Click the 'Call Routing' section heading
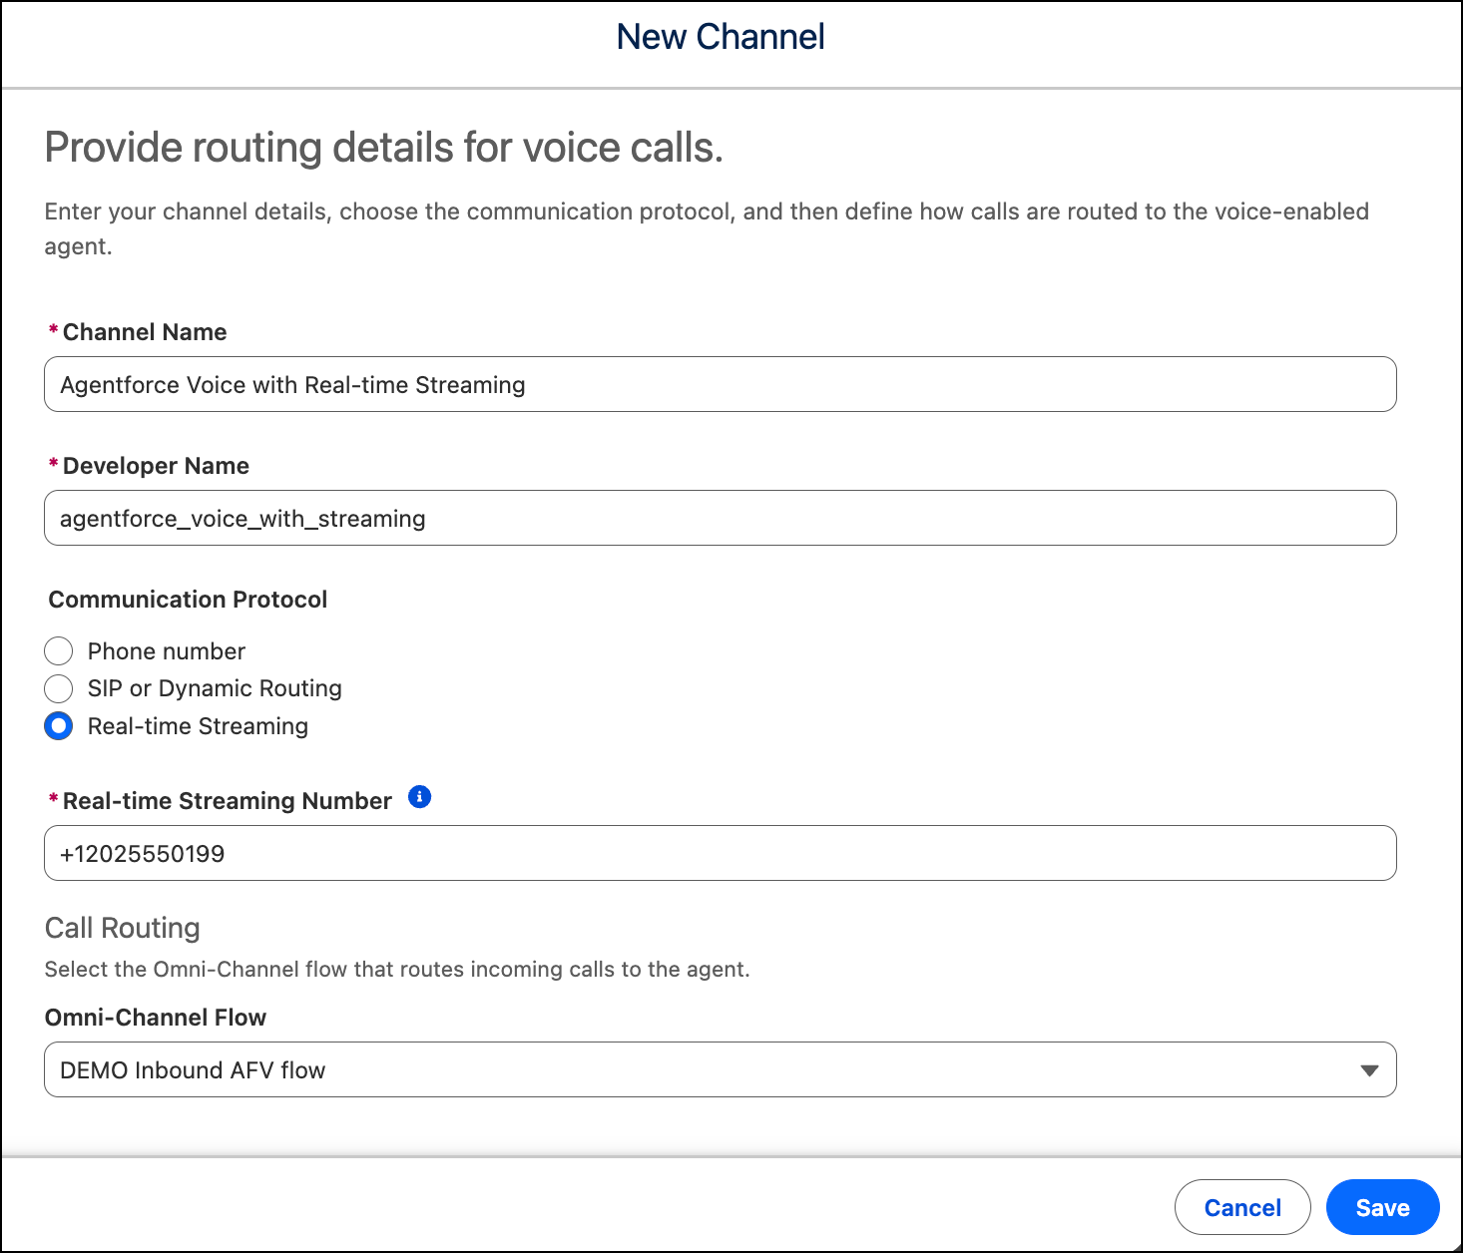 coord(123,928)
